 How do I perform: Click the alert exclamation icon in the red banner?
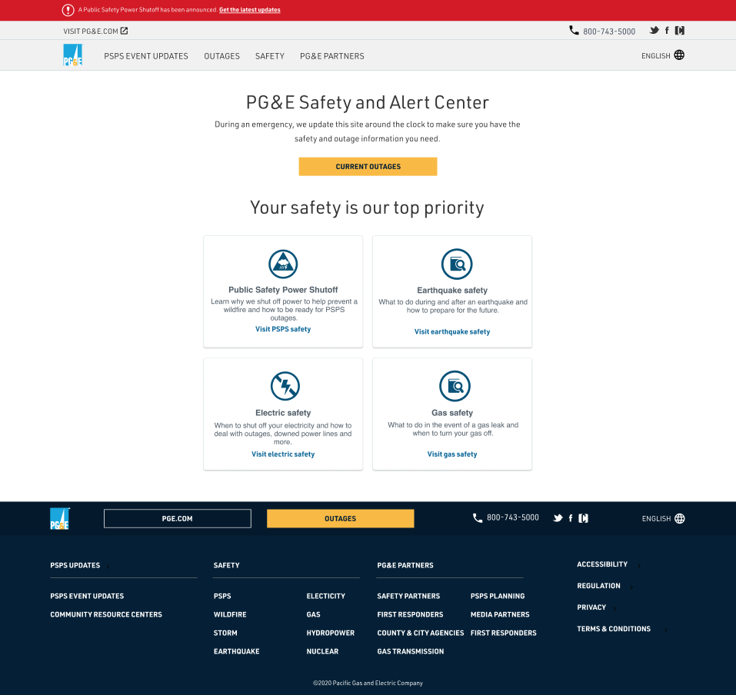pos(68,10)
